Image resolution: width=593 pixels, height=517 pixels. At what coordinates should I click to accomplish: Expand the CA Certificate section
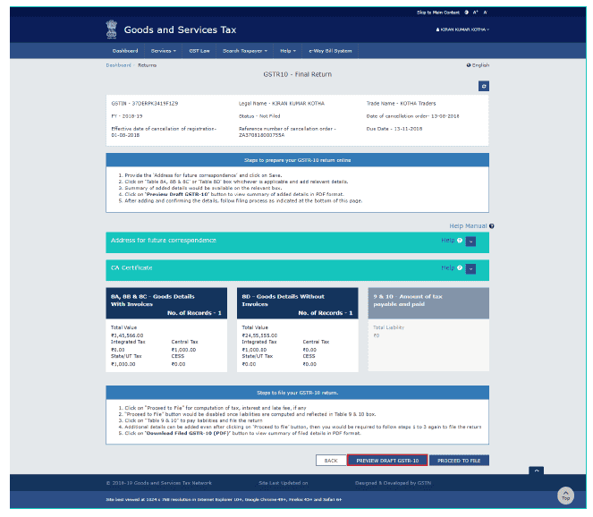[x=470, y=269]
